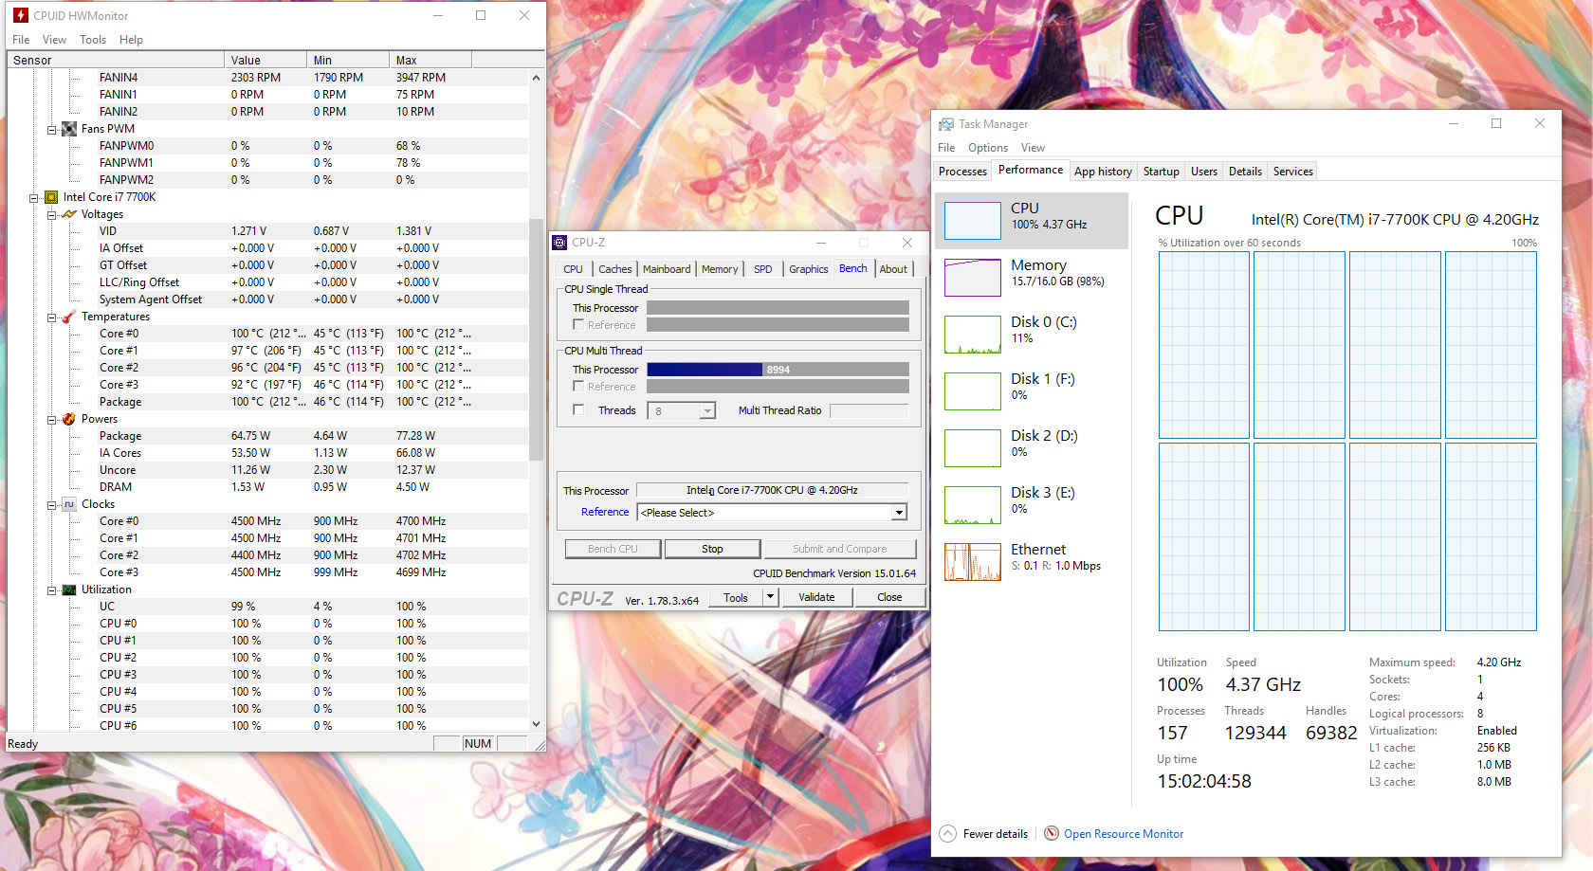Screen dimensions: 1593x871
Task: Open Task Manager Services tab
Action: coord(1292,172)
